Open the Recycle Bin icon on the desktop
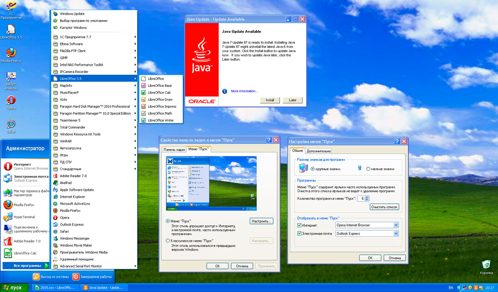The width and height of the screenshot is (498, 292). tap(486, 265)
